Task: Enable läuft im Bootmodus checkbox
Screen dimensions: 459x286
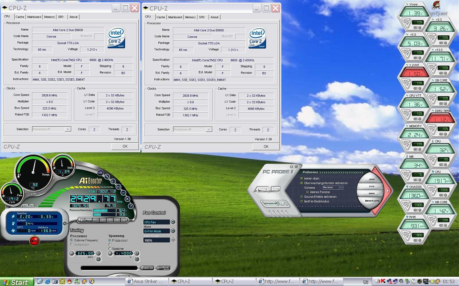Action: pos(302,201)
